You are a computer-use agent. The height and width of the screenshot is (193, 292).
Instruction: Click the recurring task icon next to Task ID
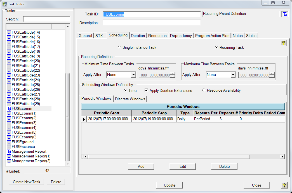pyautogui.click(x=285, y=14)
